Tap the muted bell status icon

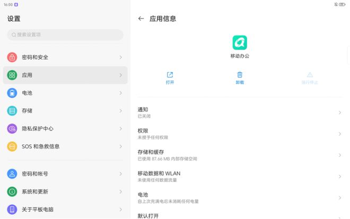[336, 4]
